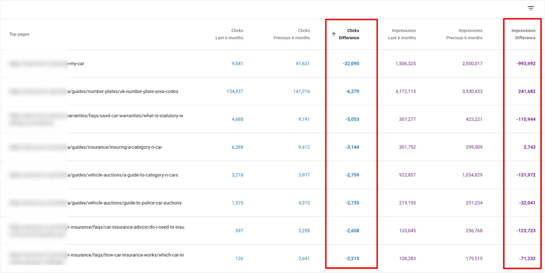The width and height of the screenshot is (545, 273).
Task: Sort by Clicks Previous 6 months header
Action: [292, 34]
